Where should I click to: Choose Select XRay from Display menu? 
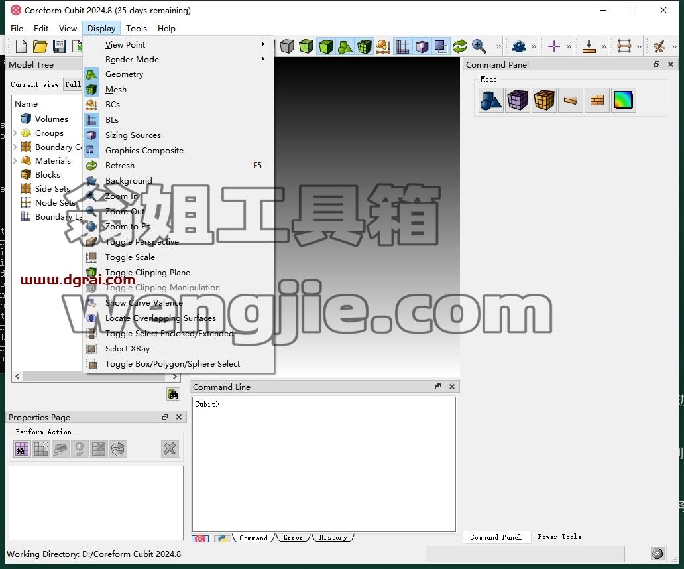178,349
